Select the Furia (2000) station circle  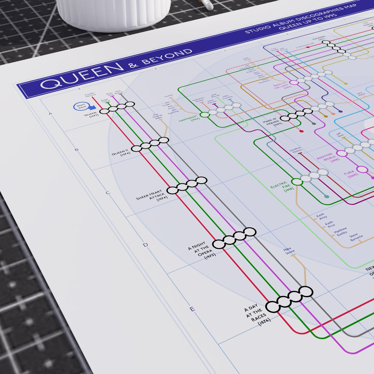pos(362,170)
